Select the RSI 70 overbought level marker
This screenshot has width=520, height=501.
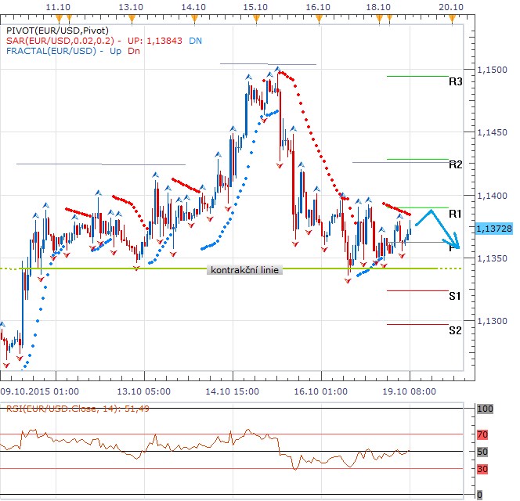[483, 433]
